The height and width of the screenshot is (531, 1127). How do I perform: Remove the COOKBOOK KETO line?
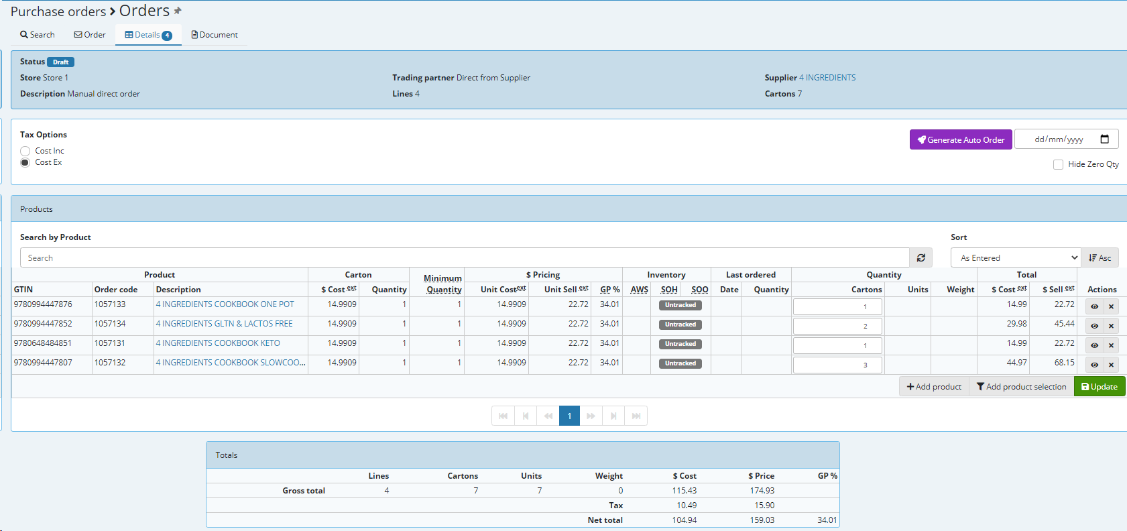tap(1111, 345)
